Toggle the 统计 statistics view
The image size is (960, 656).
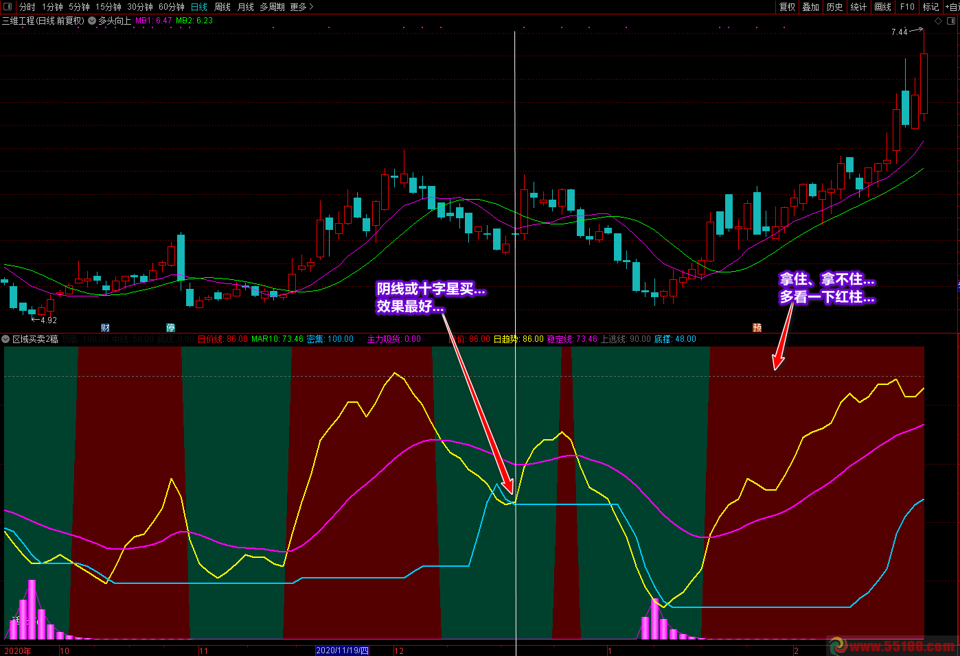[858, 7]
